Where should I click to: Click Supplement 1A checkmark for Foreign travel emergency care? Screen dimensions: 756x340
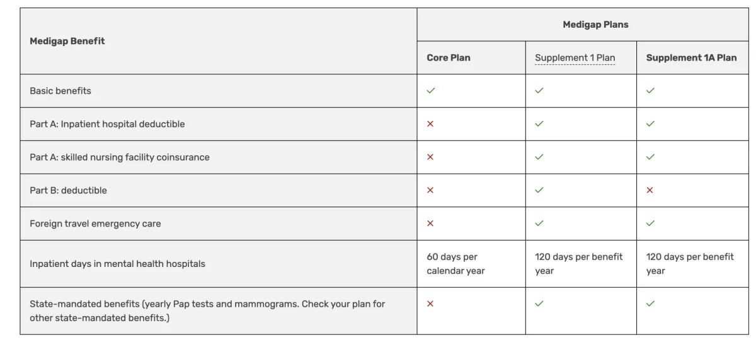click(650, 224)
